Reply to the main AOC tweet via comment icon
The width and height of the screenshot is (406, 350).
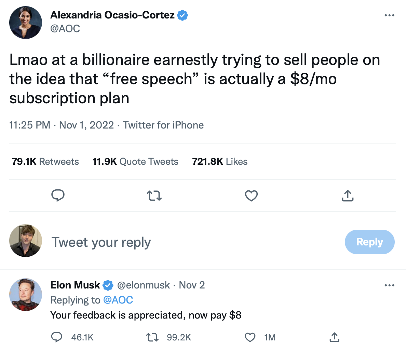[x=58, y=196]
